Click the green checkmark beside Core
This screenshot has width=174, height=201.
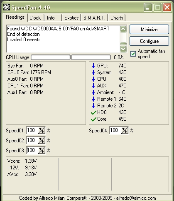(x=93, y=119)
